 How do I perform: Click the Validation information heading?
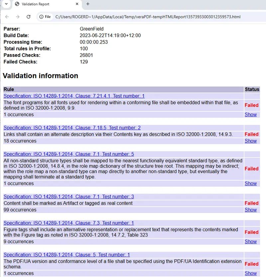(41, 76)
